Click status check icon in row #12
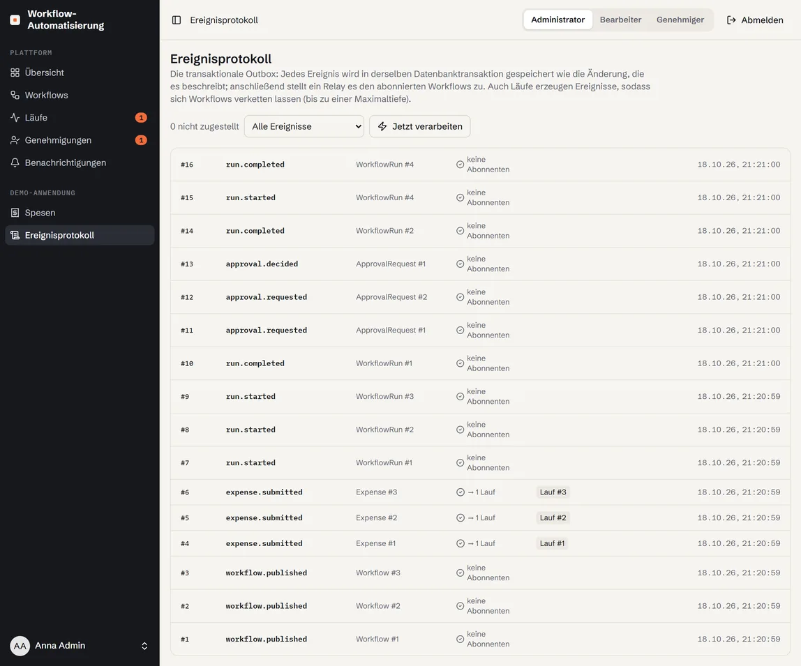801x666 pixels. pyautogui.click(x=461, y=297)
